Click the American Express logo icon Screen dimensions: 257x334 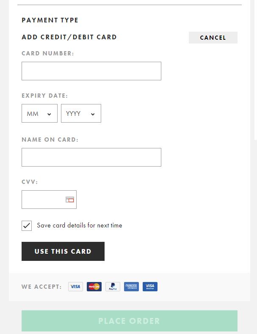[131, 287]
